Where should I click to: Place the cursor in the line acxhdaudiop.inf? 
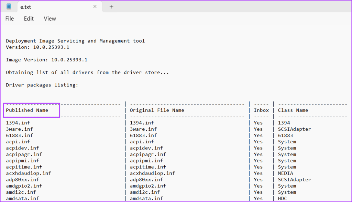[29, 173]
